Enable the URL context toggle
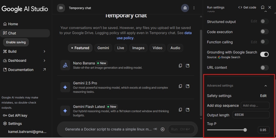The image size is (276, 138). click(x=264, y=68)
